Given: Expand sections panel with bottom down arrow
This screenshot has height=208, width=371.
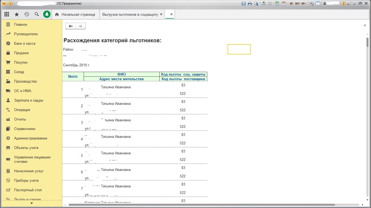Looking at the screenshot, I should pos(32,203).
